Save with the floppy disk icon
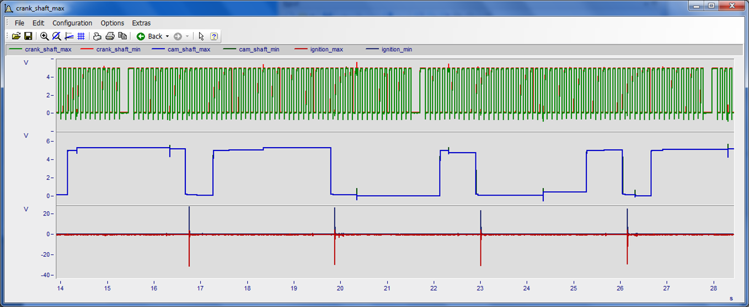Image resolution: width=749 pixels, height=307 pixels. pos(28,36)
